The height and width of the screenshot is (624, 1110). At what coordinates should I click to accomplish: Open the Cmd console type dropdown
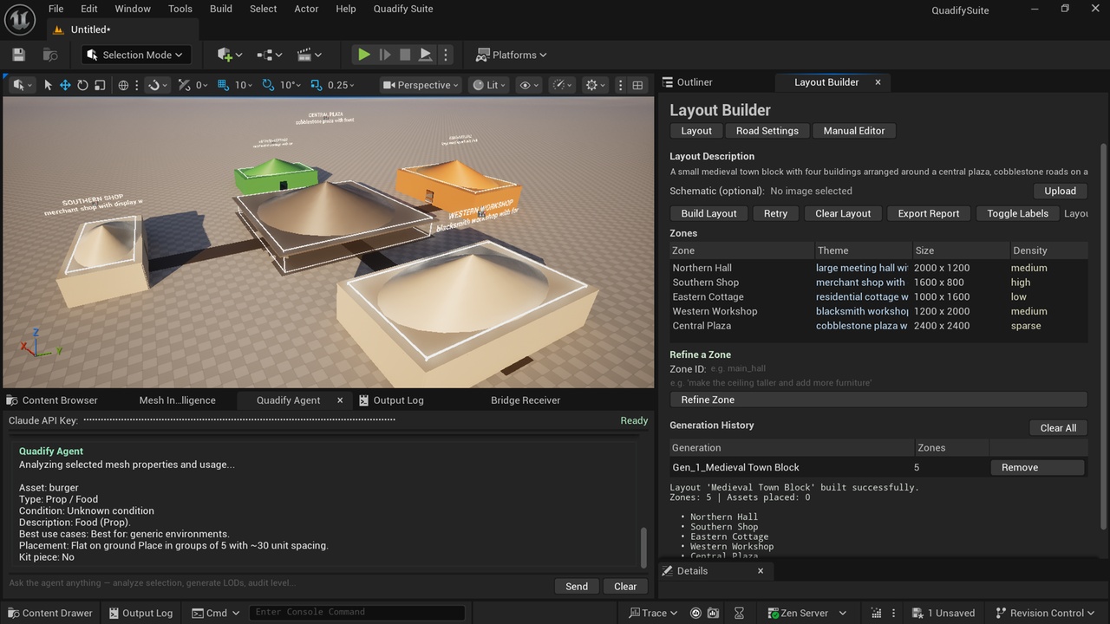point(217,613)
